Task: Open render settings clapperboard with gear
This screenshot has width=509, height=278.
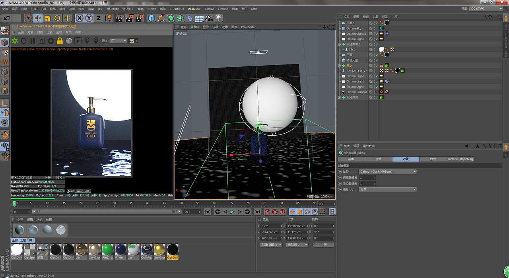Action: pos(139,18)
